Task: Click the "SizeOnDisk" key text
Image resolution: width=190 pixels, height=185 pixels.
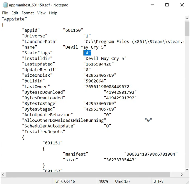Action: tap(37, 75)
